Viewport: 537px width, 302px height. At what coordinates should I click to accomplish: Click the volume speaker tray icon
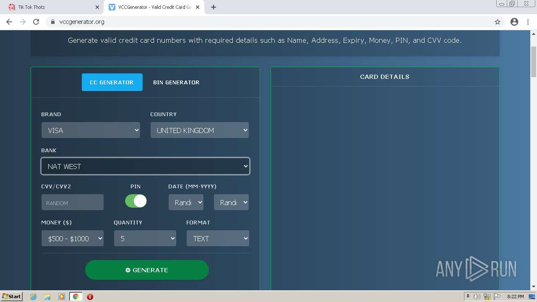point(477,297)
